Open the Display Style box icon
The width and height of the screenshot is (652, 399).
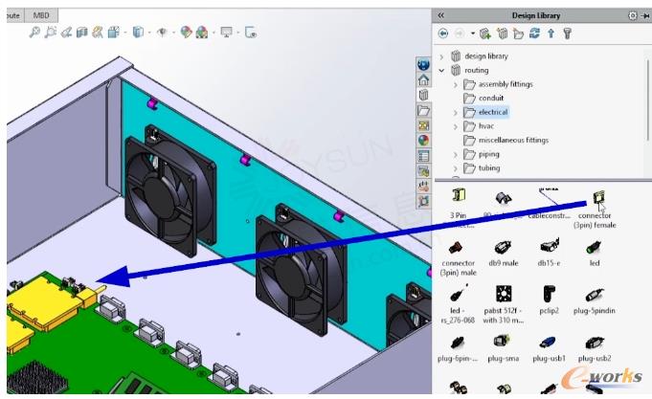tap(138, 32)
